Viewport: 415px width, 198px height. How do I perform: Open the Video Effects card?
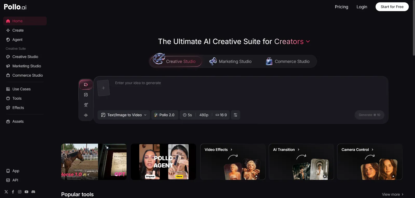click(233, 162)
